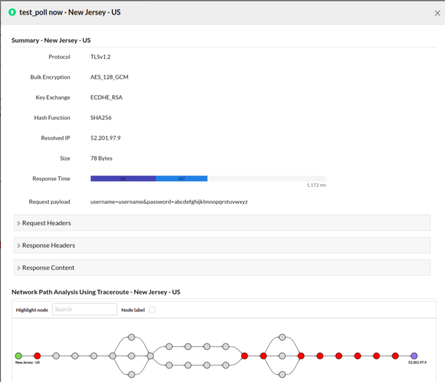
Task: Enable the Node label checkbox
Action: (152, 310)
